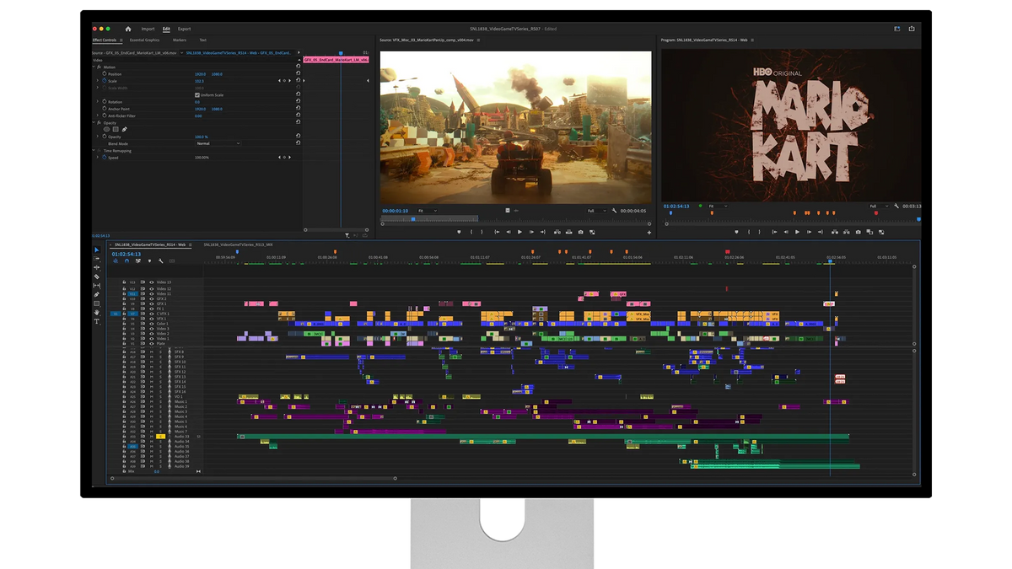Switch to the Import workspace tab
1012x569 pixels.
(x=148, y=29)
